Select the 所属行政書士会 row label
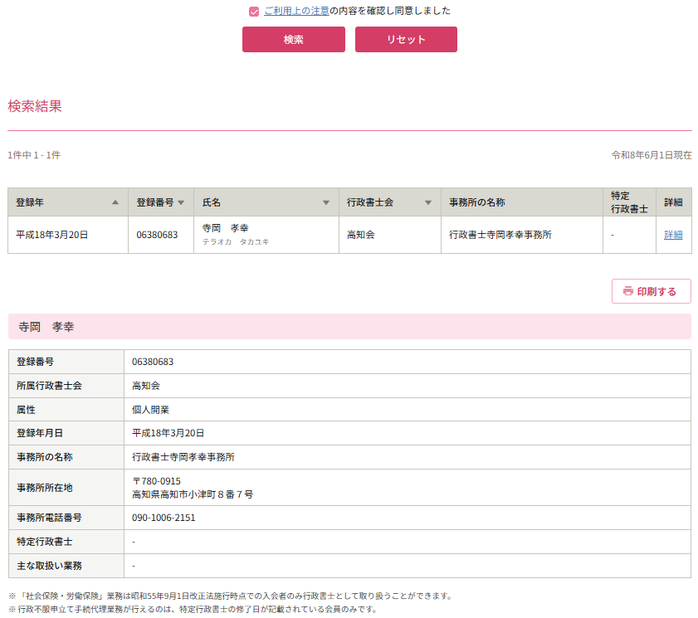The width and height of the screenshot is (698, 618). [50, 386]
